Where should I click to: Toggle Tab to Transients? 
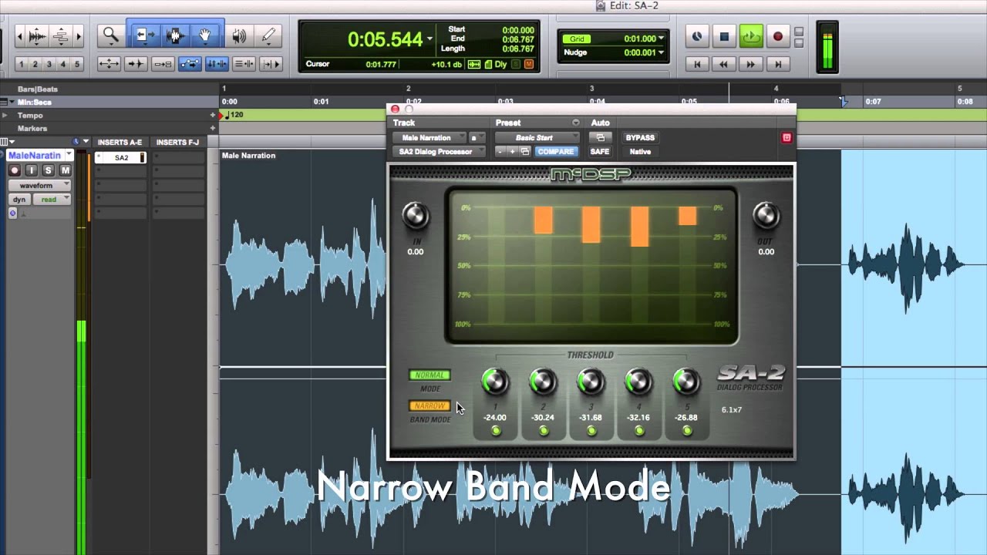pyautogui.click(x=136, y=64)
